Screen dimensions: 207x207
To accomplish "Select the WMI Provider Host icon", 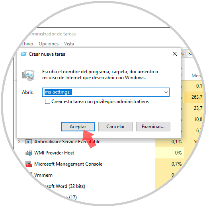I will [x=29, y=153].
